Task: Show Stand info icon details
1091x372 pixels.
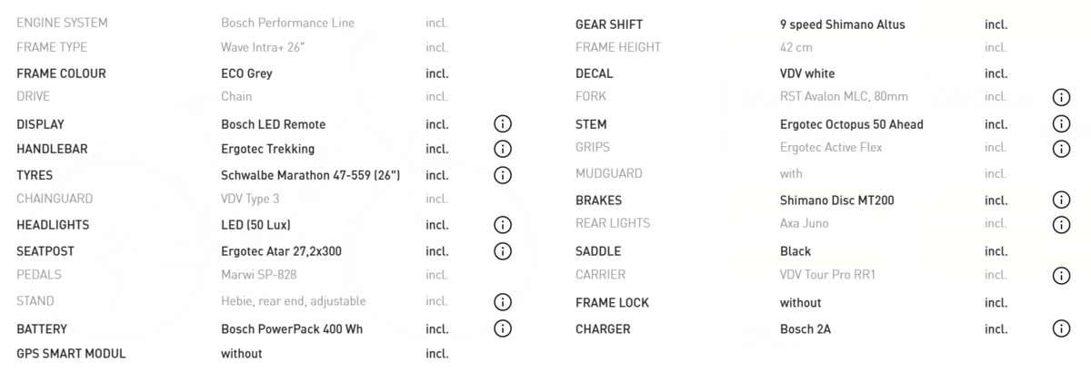Action: [x=503, y=302]
